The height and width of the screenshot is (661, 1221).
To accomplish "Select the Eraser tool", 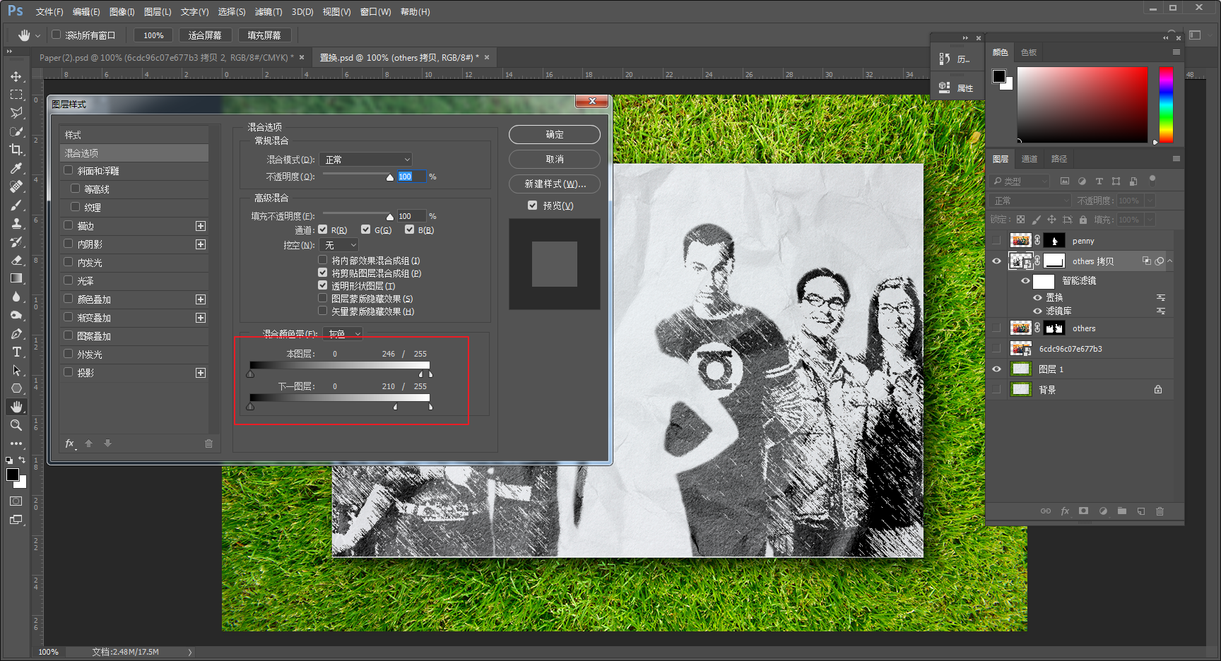I will click(x=16, y=260).
